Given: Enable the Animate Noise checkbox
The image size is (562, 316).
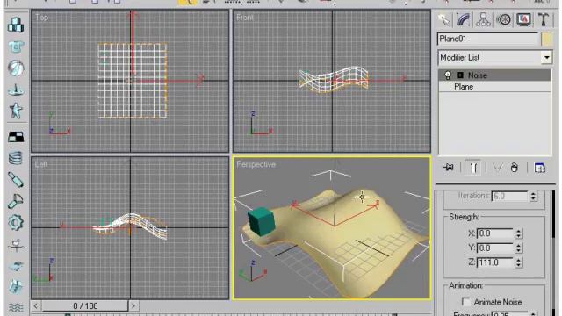Looking at the screenshot, I should (466, 302).
